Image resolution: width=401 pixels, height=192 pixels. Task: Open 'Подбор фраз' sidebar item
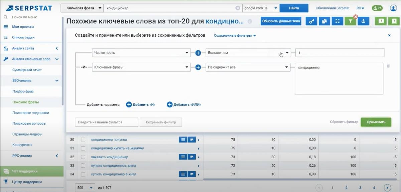(23, 91)
